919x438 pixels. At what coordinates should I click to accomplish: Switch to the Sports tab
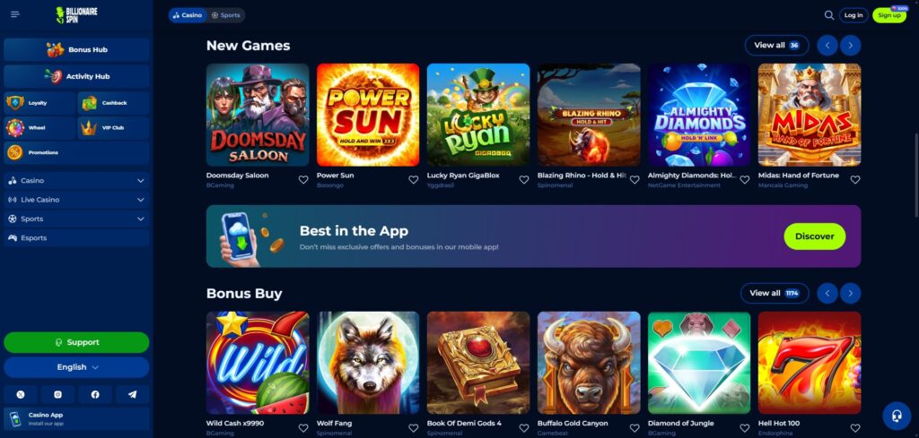[225, 15]
